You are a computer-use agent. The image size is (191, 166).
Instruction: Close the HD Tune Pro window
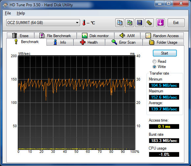pos(181,3)
